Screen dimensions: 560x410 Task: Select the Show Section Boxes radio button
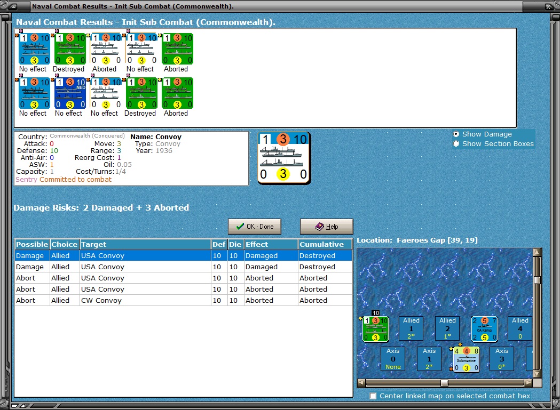coord(456,144)
